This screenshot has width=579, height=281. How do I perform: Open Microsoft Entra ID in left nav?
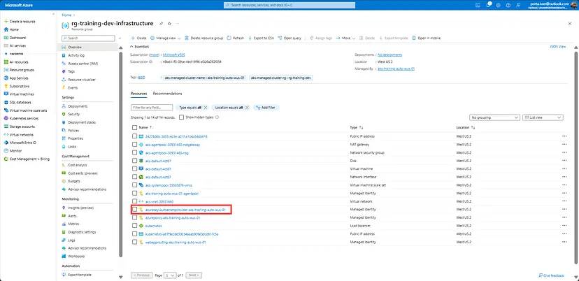[x=22, y=143]
